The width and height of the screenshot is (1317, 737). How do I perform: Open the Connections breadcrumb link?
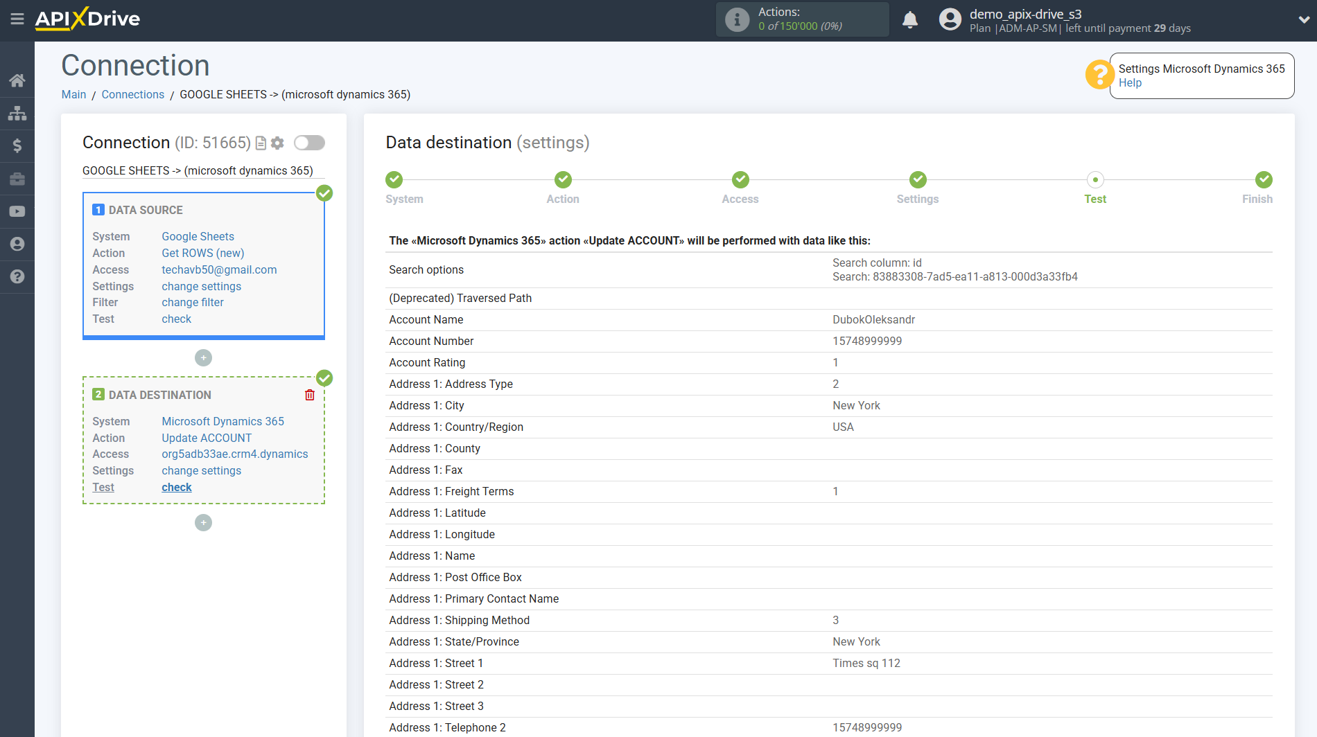(x=133, y=94)
